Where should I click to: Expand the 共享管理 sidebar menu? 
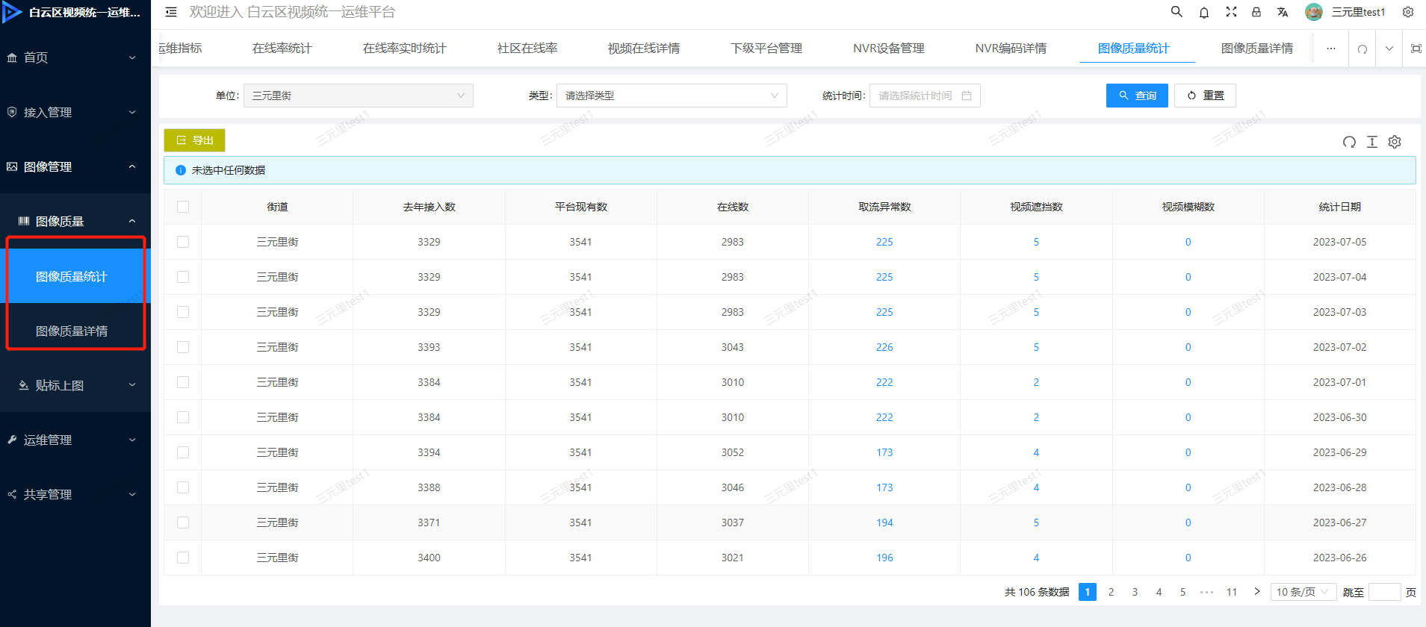coord(75,494)
